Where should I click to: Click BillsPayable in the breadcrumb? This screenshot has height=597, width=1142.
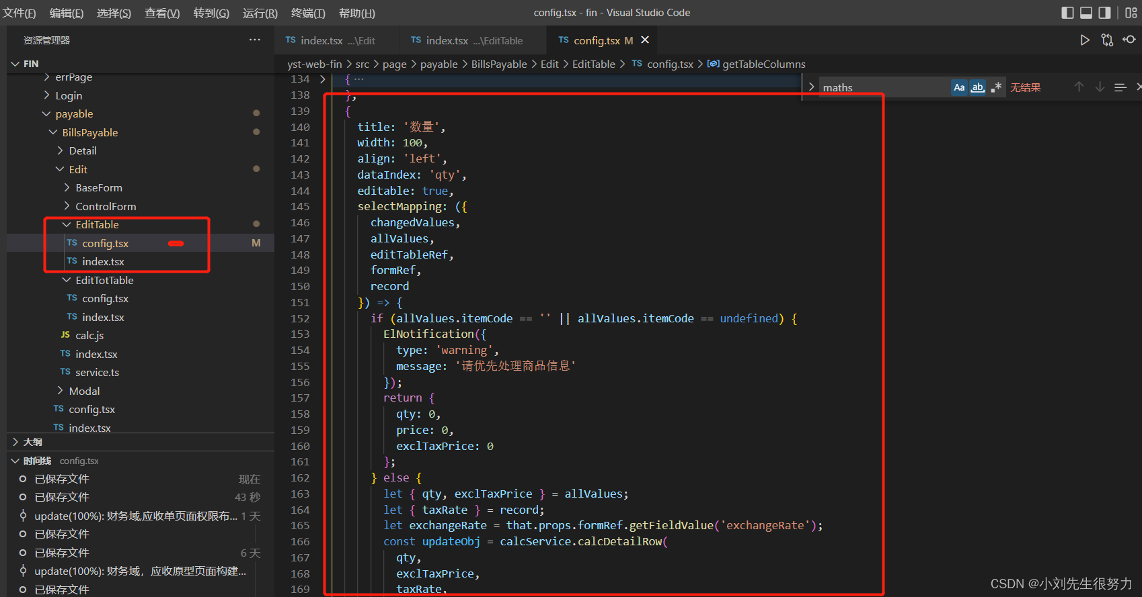499,64
